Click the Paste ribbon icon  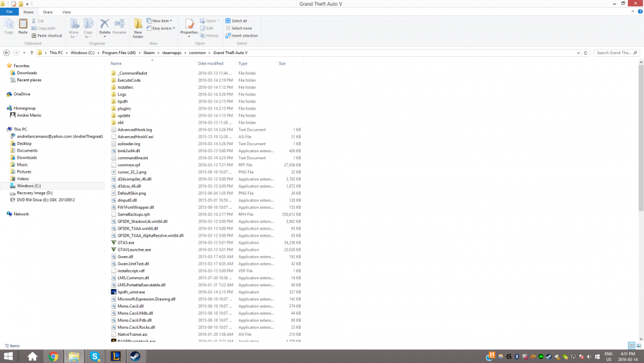(x=23, y=26)
